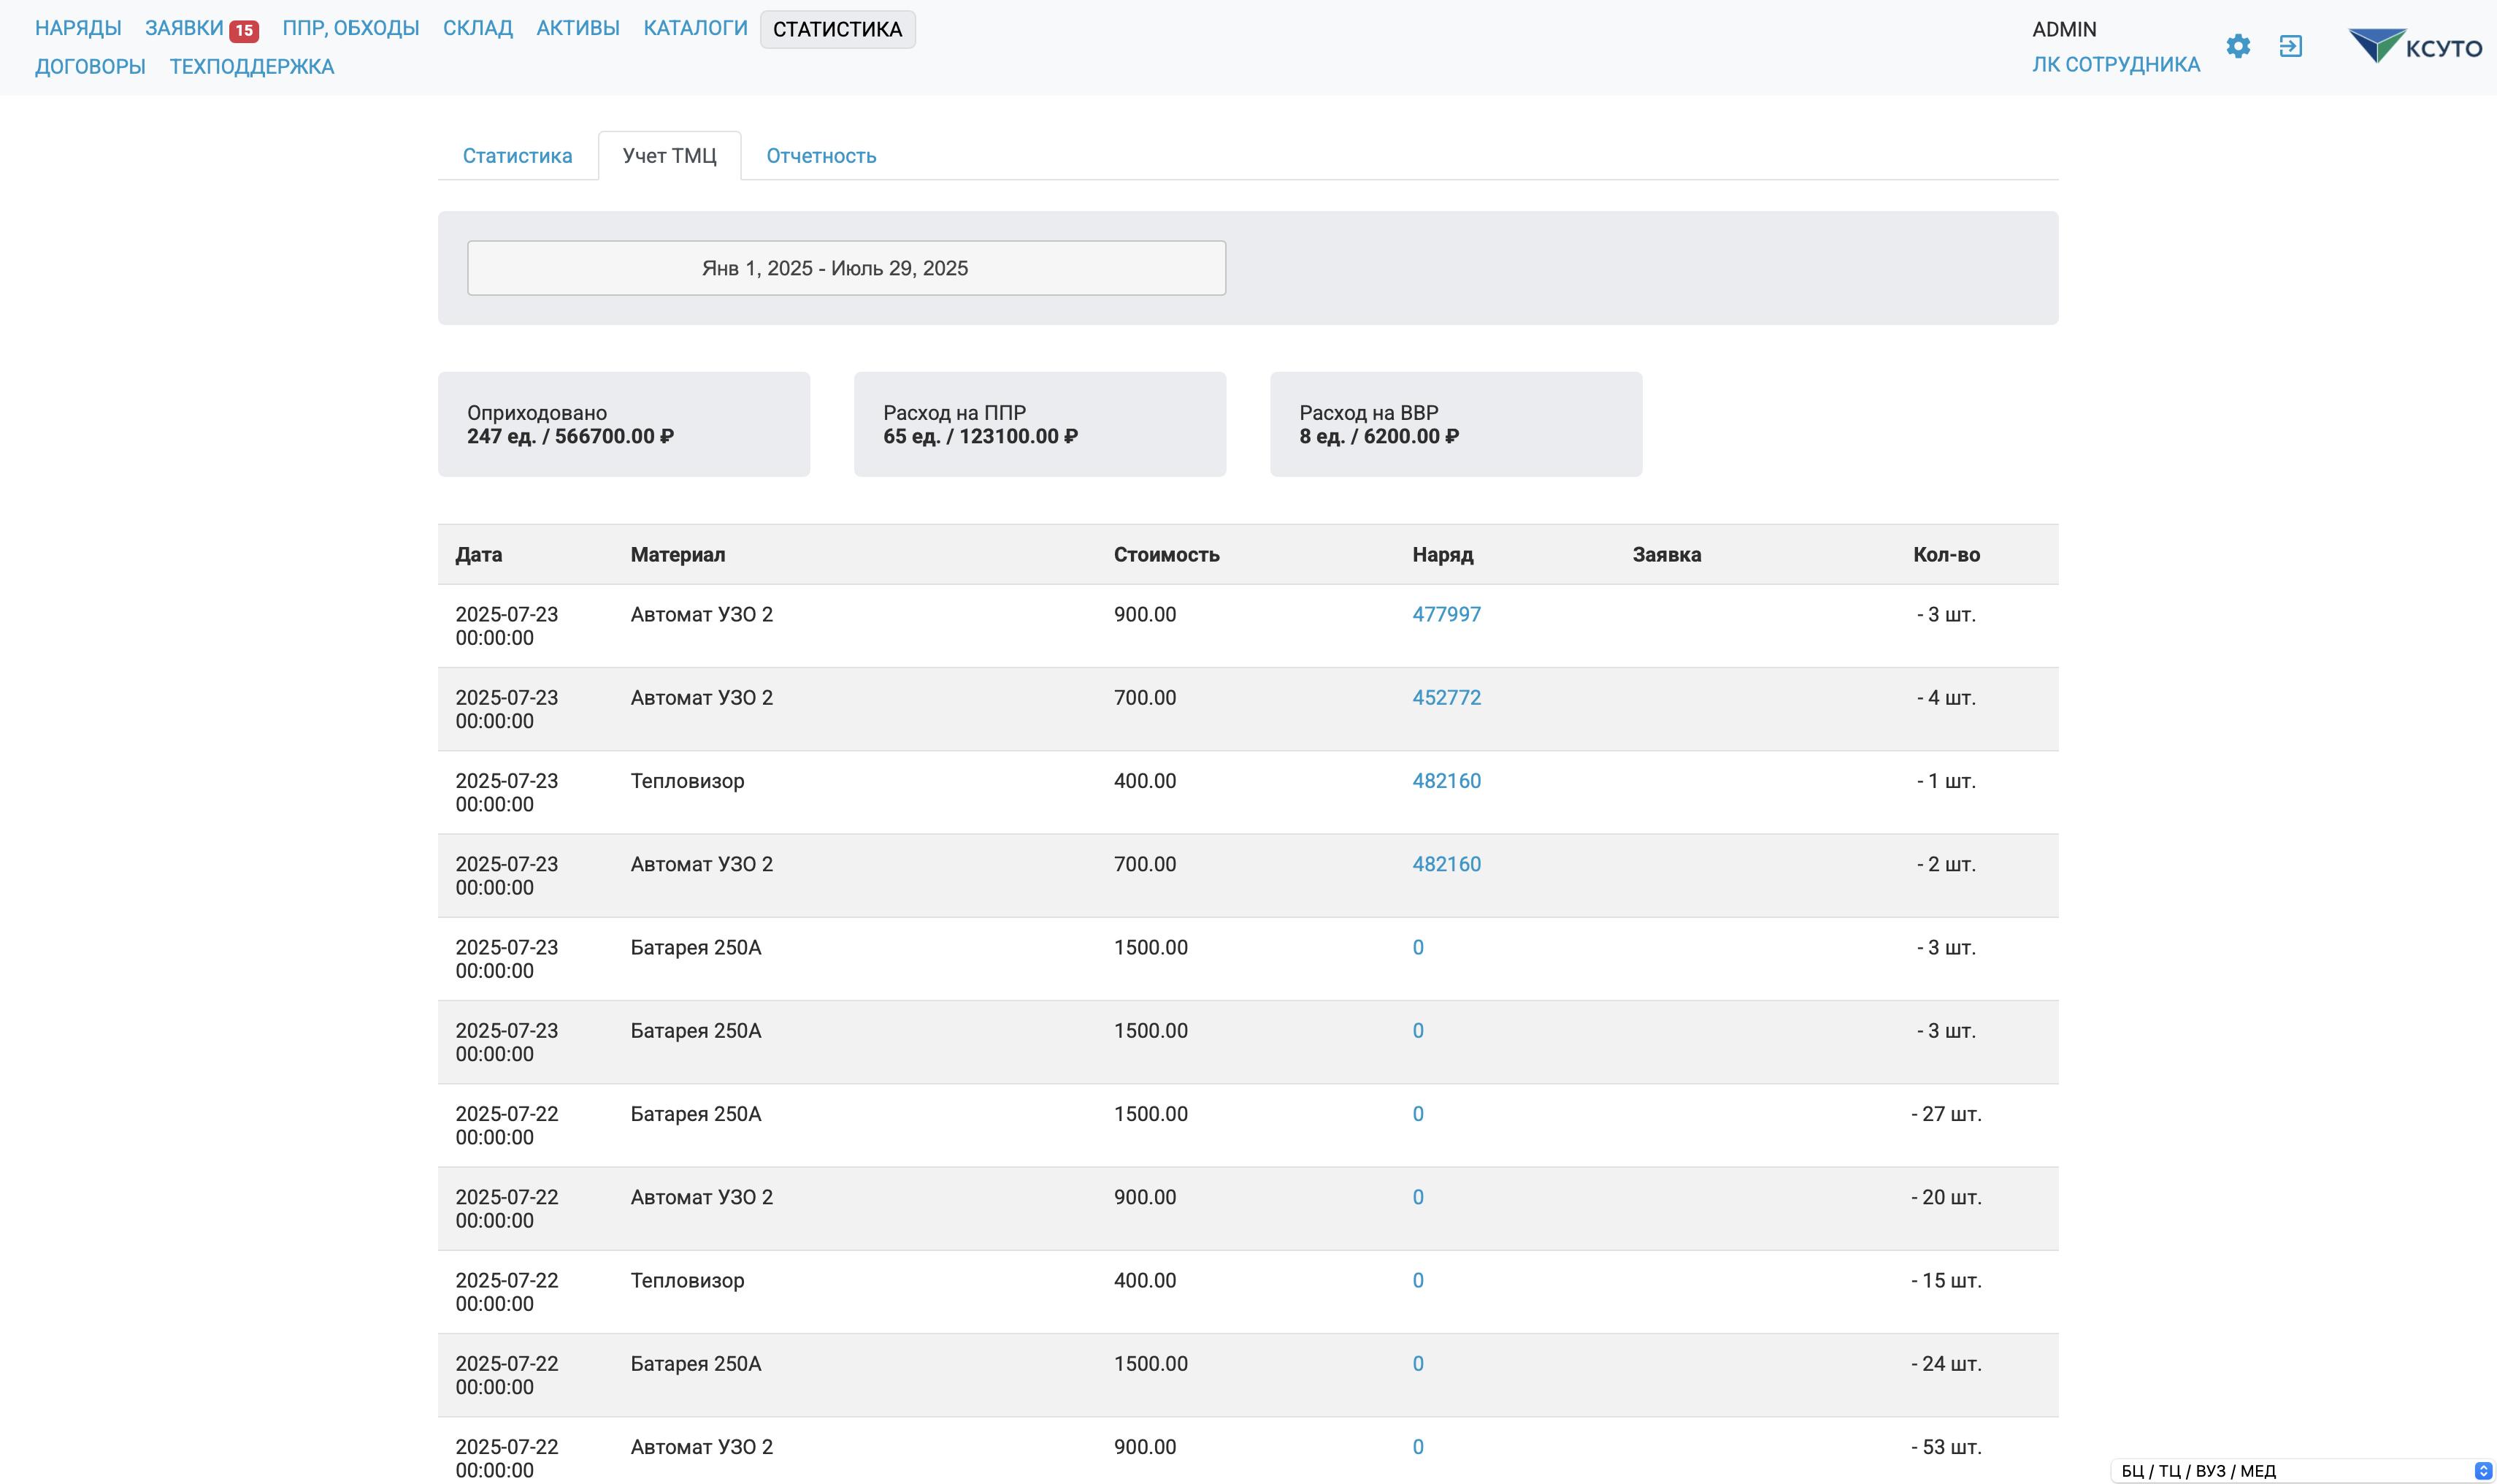Open the Активы menu
Screen dimensions: 2497x1484
578,28
